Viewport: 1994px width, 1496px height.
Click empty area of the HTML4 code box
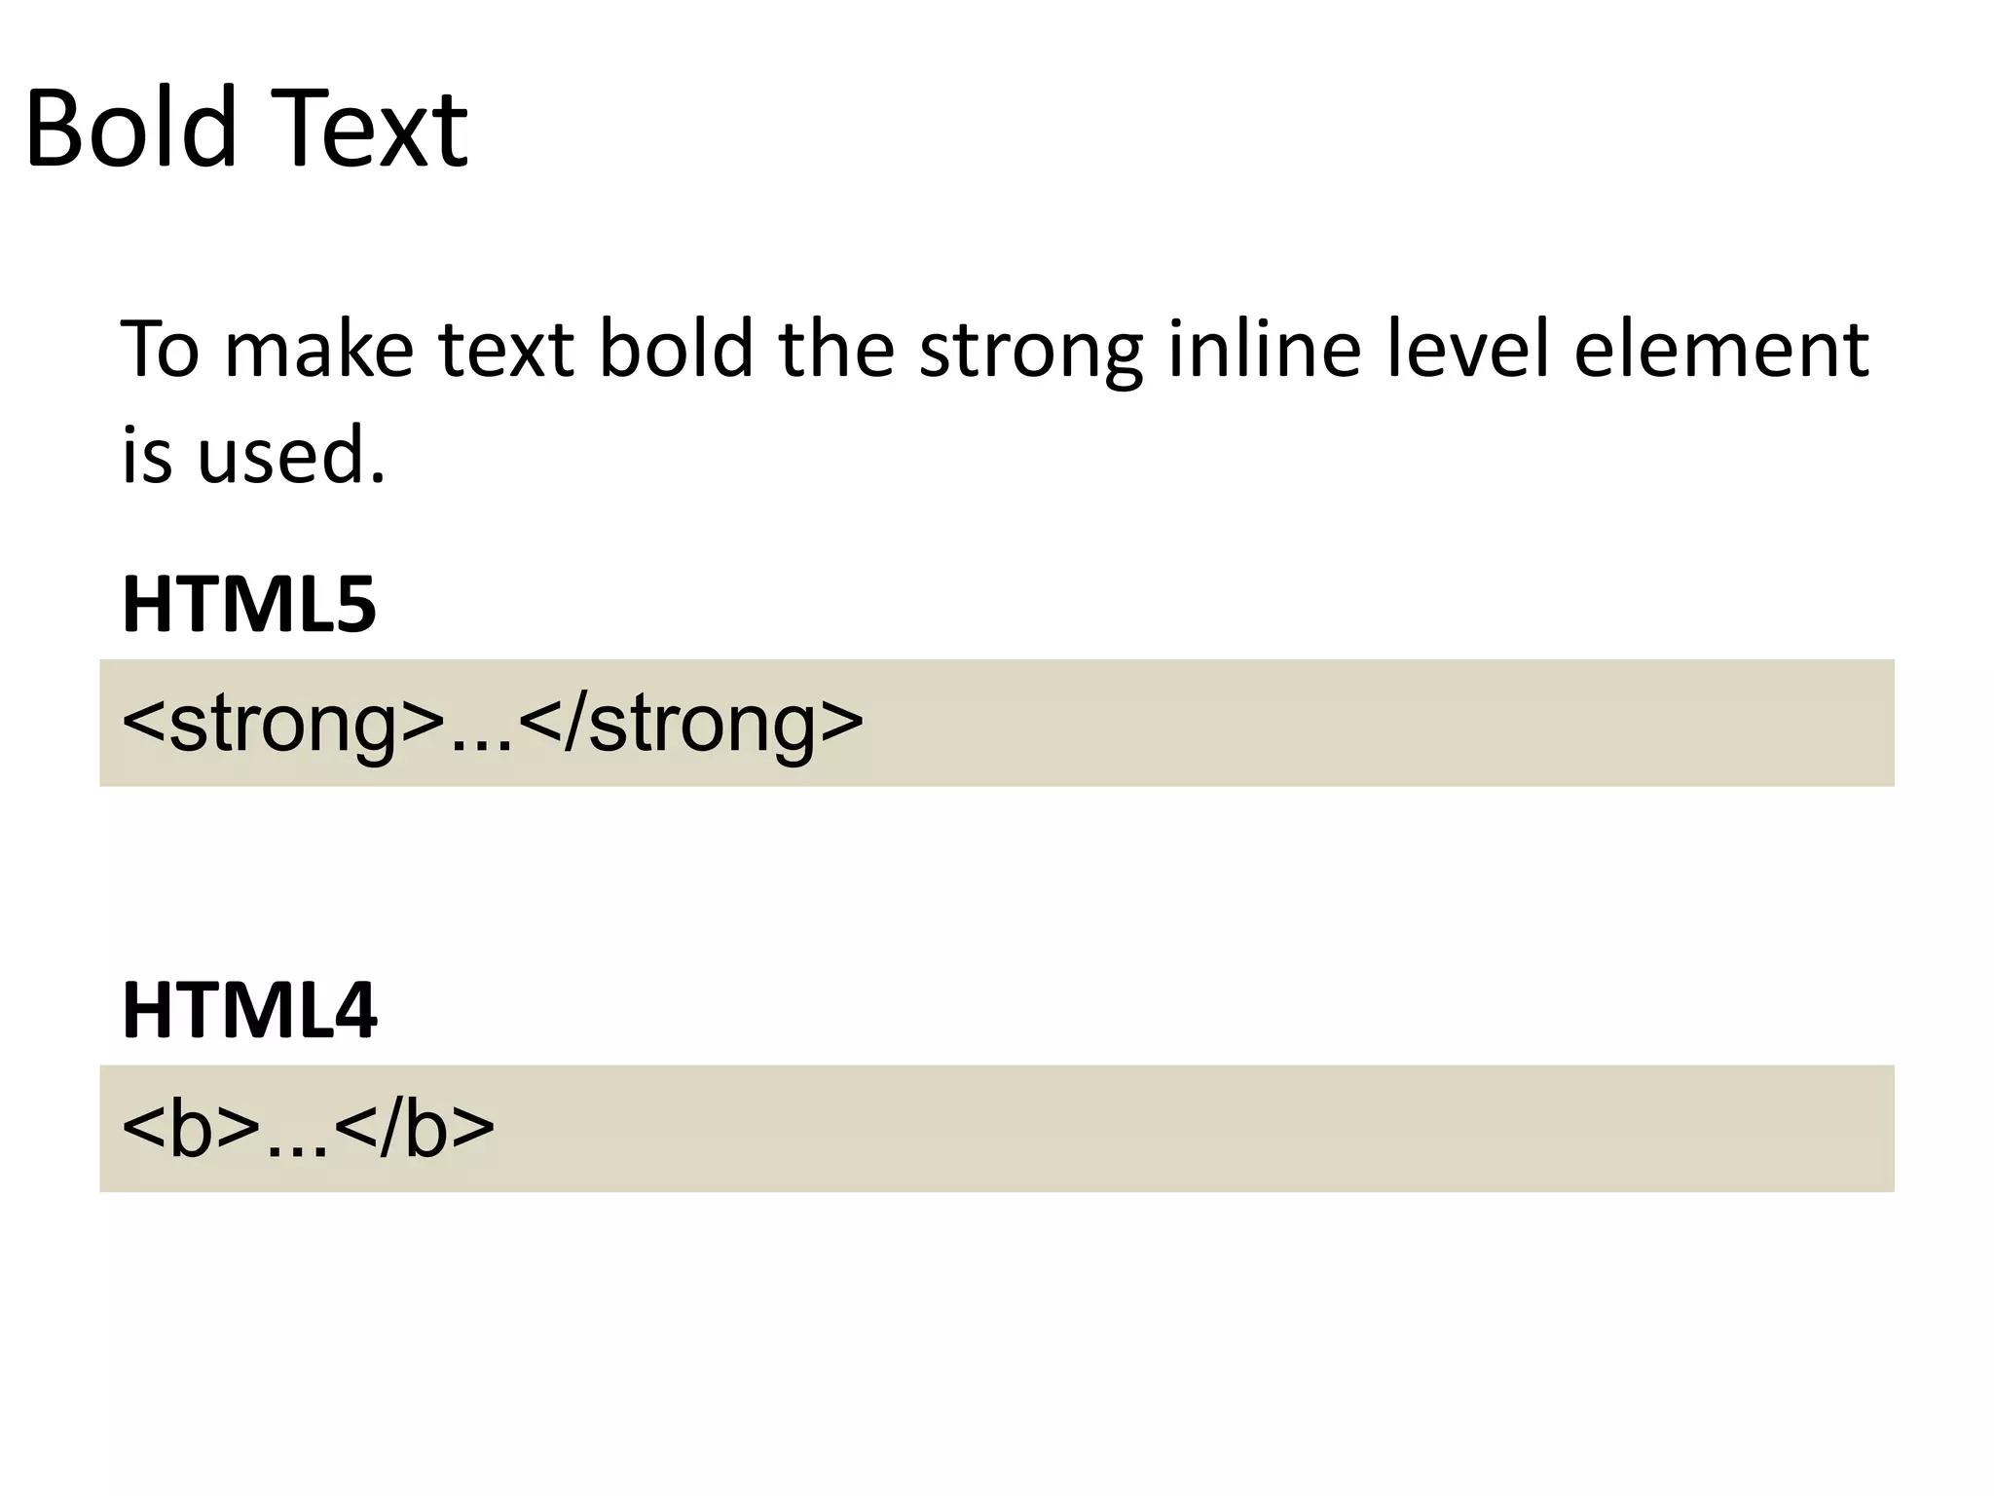point(1168,1128)
